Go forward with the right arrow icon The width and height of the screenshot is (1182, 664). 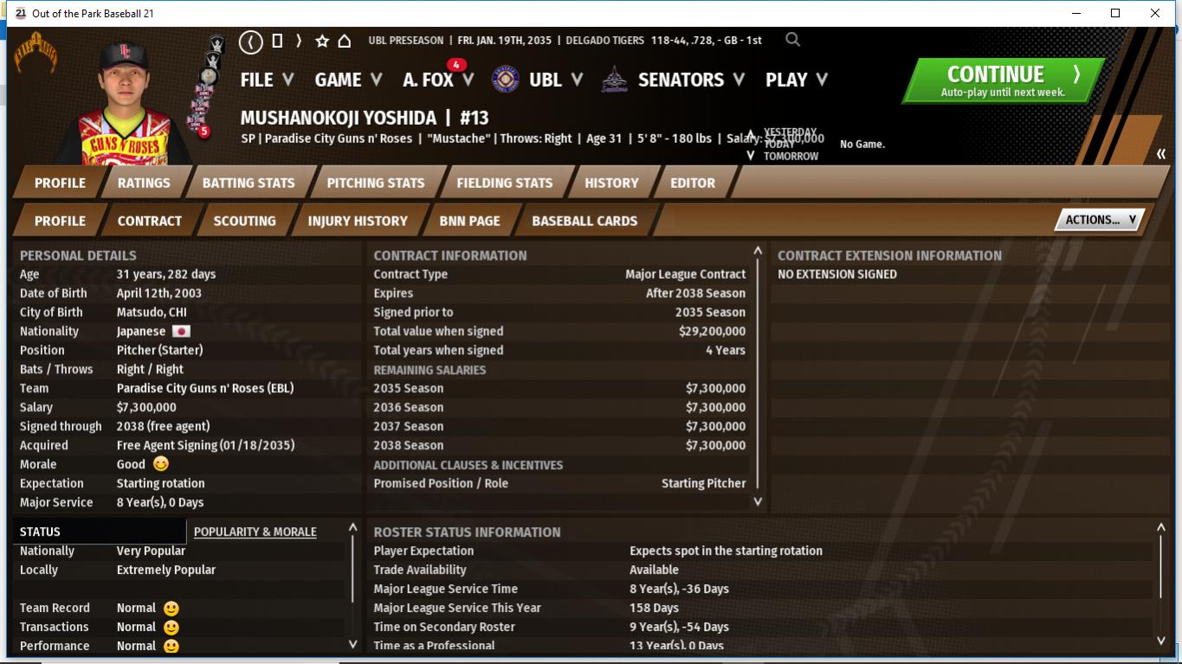299,41
